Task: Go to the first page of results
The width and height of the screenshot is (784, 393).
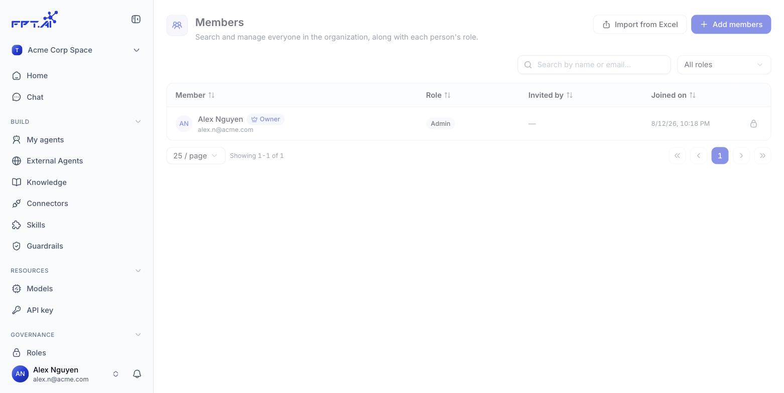Action: tap(677, 156)
